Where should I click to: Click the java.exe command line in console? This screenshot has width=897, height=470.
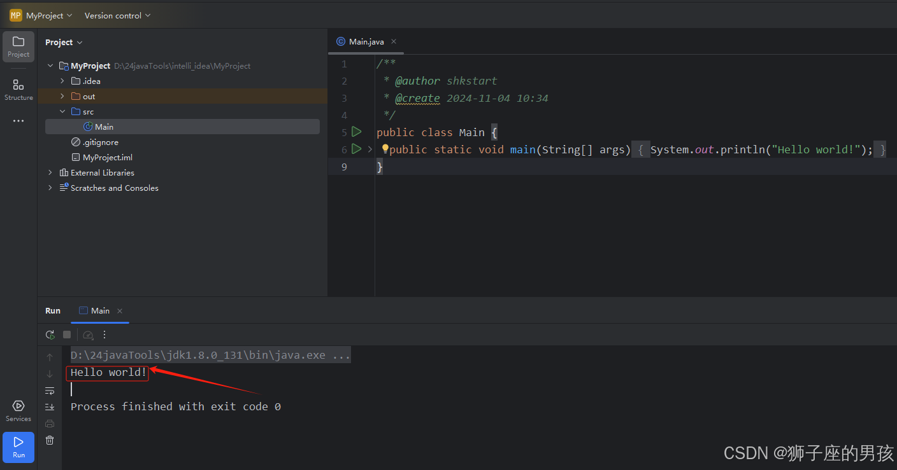(210, 355)
